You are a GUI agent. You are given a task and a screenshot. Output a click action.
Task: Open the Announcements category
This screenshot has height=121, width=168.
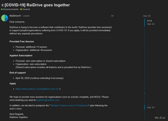[11, 9]
